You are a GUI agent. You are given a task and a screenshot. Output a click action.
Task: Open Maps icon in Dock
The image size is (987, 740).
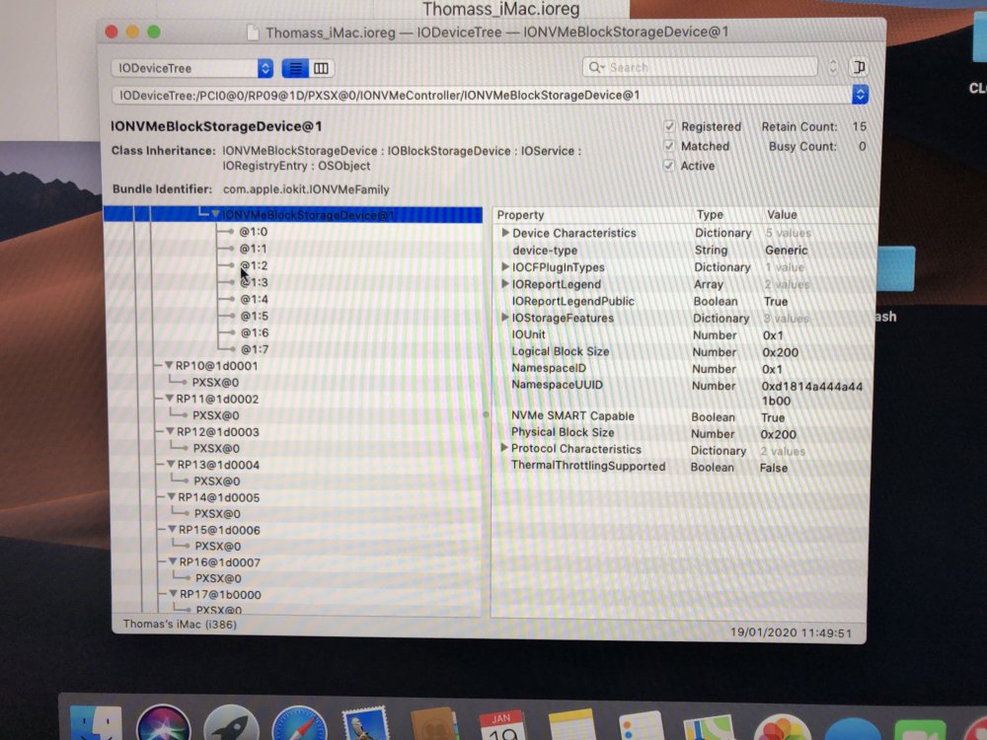[710, 727]
